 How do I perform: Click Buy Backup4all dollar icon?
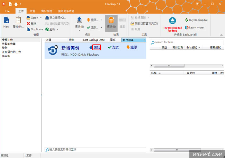click(x=186, y=20)
